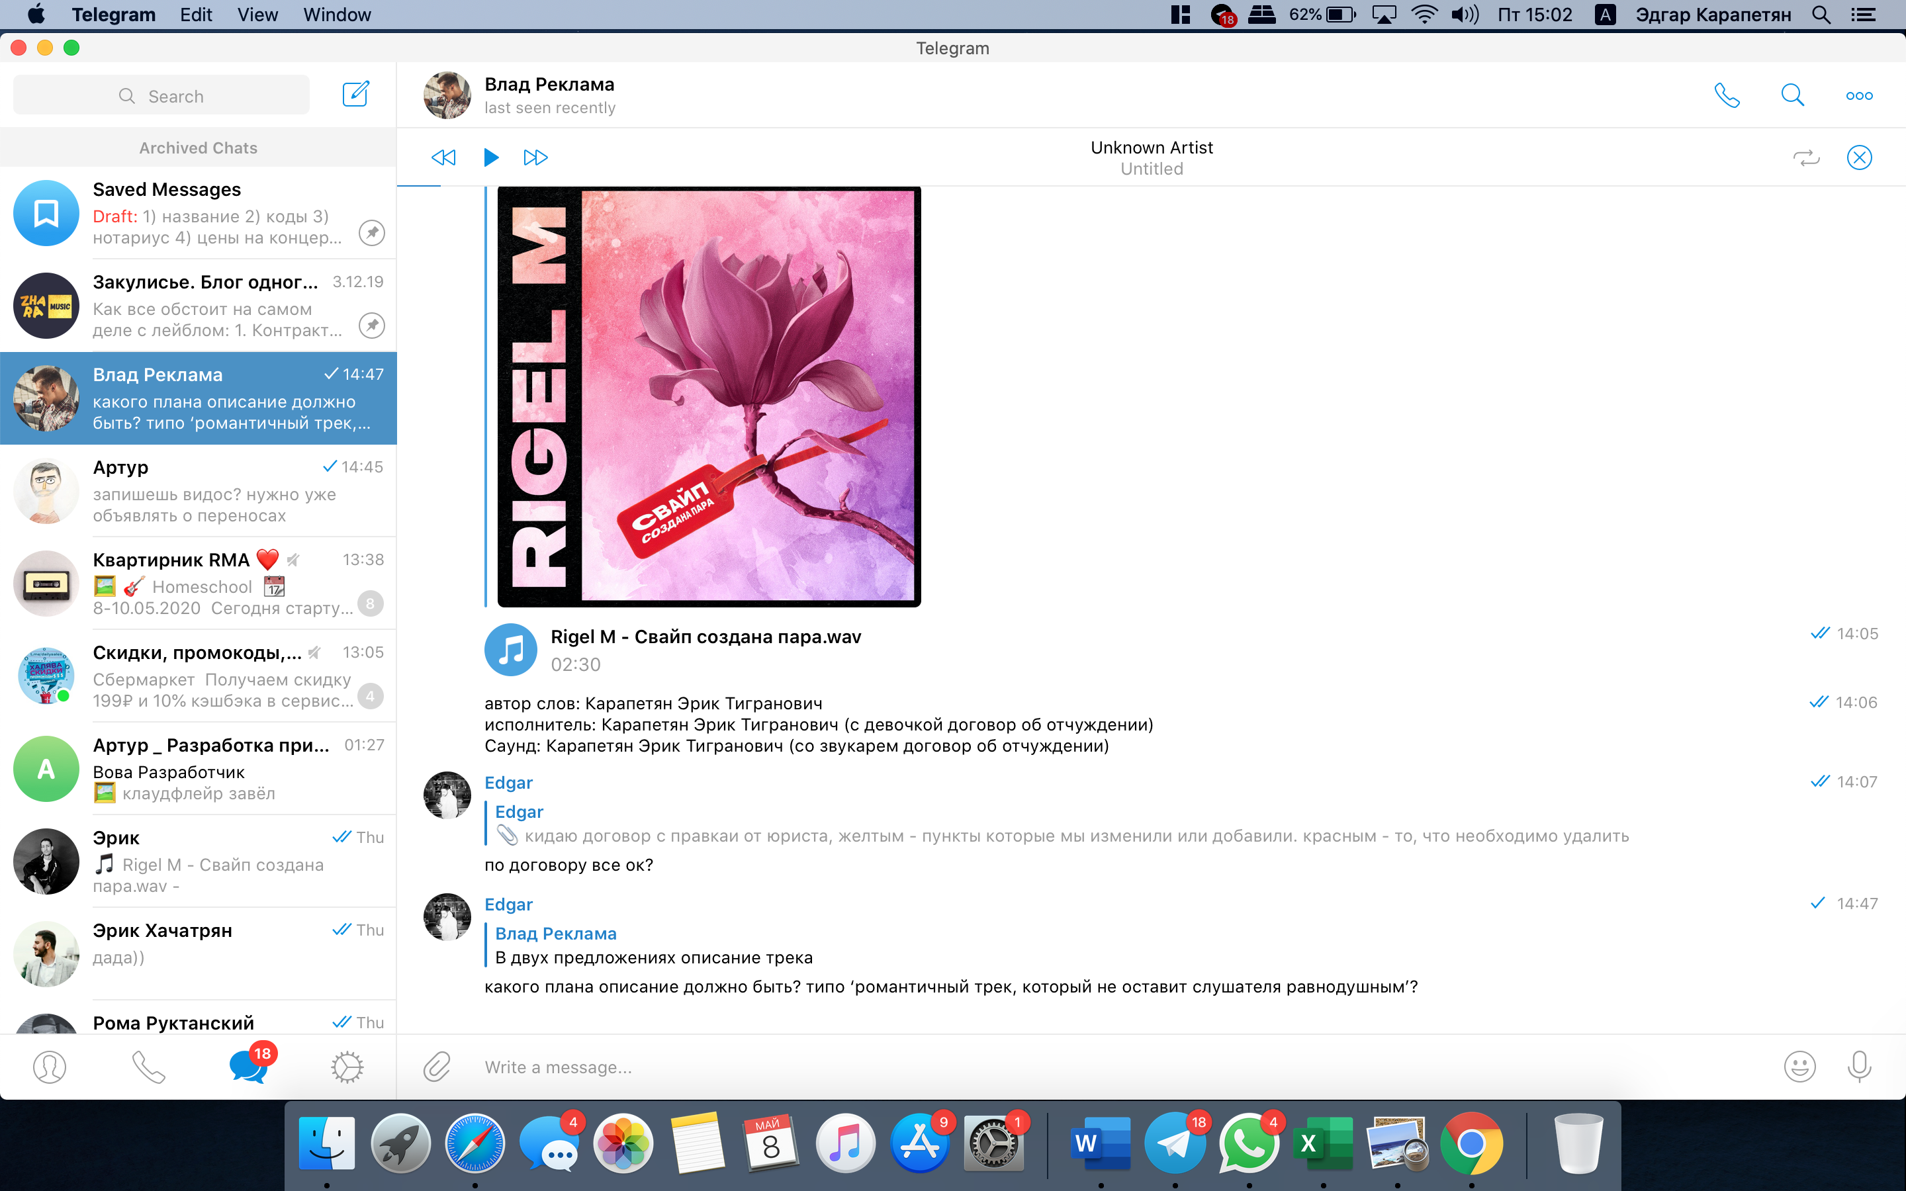Viewport: 1906px width, 1191px height.
Task: Open App Store from the Dock
Action: tap(919, 1143)
